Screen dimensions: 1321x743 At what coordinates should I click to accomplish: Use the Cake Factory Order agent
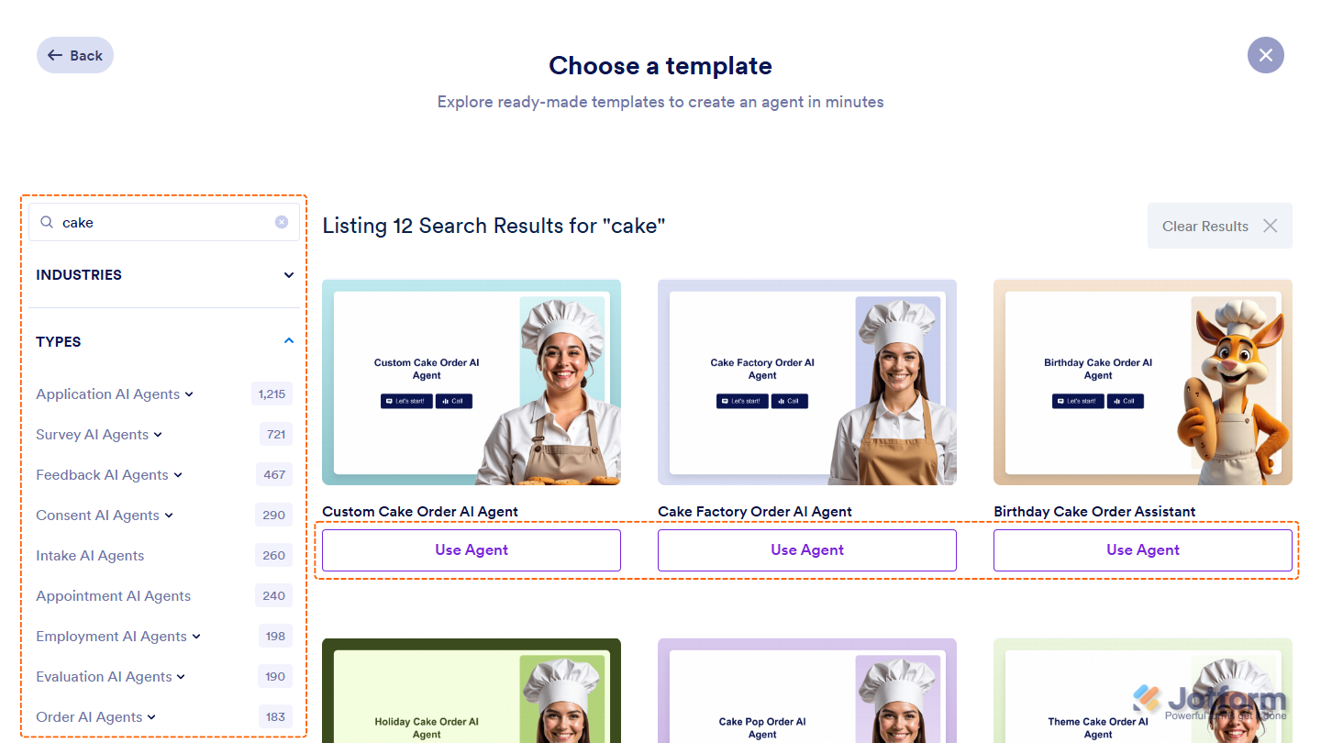point(807,550)
